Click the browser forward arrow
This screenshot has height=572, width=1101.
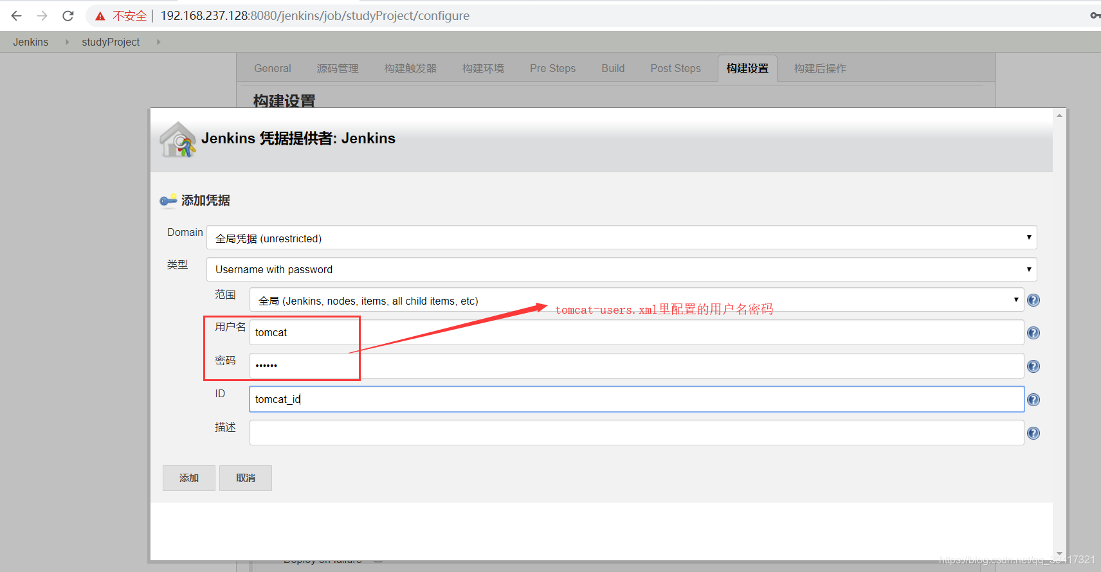click(x=42, y=15)
